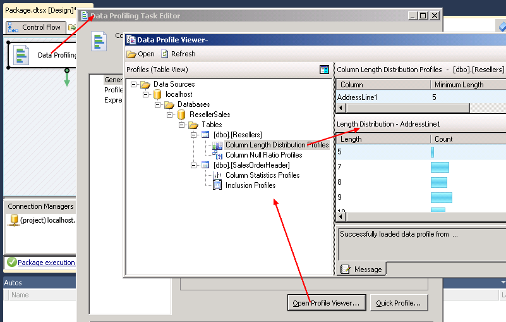Click the length 9 distribution bar

tap(441, 197)
